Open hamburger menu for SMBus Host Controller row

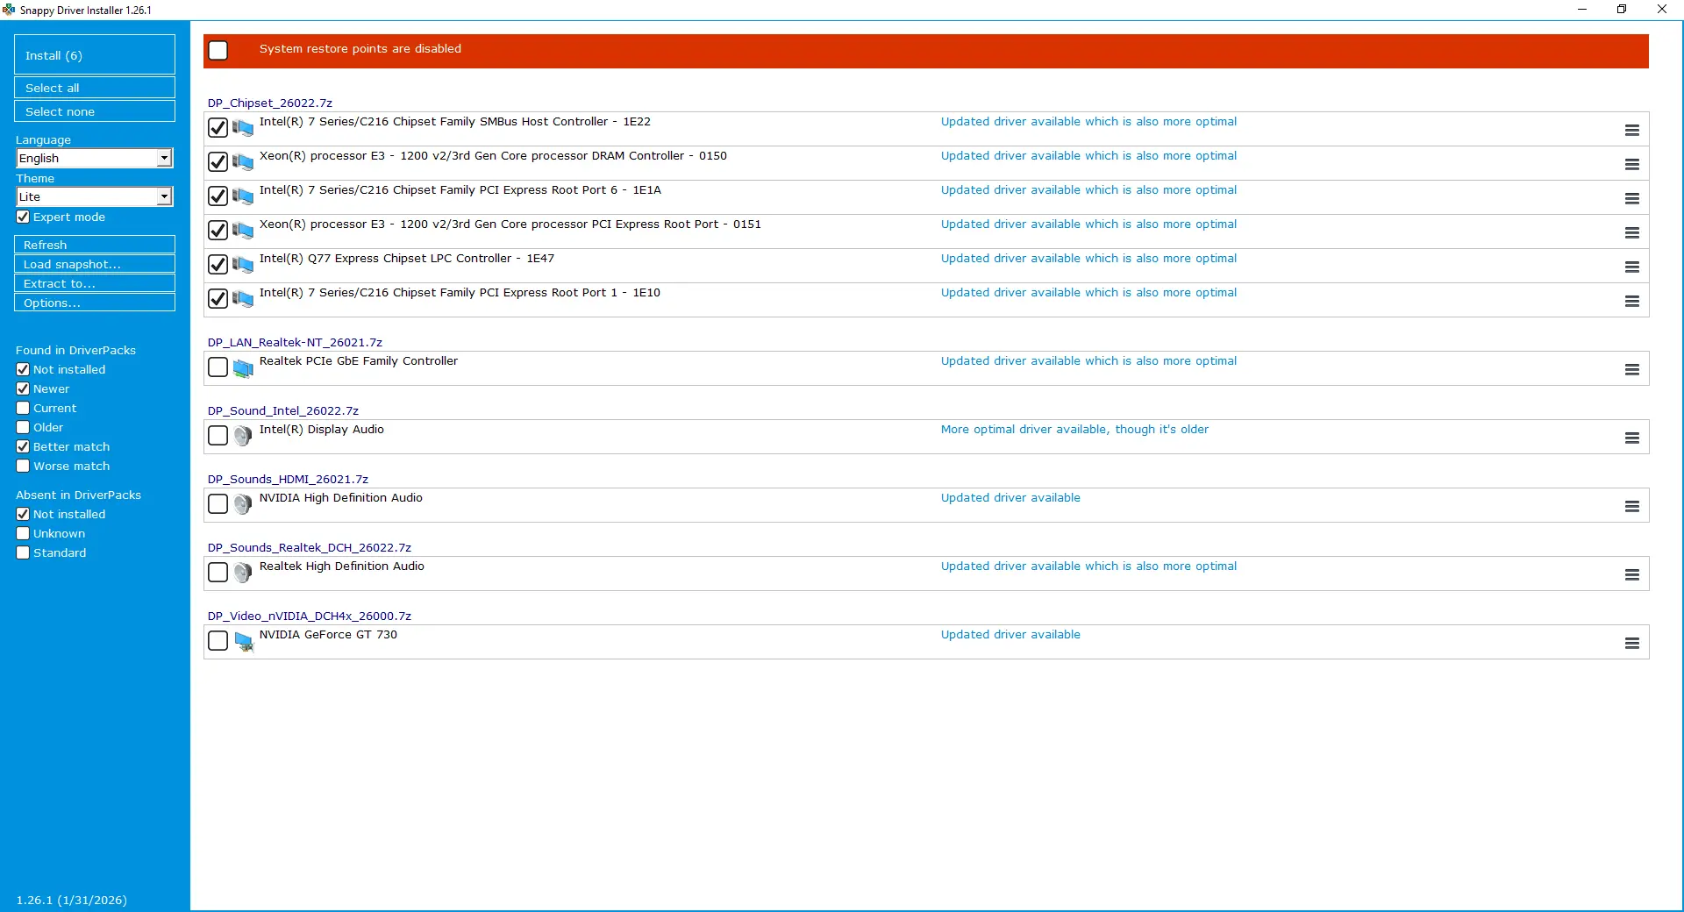1631,130
